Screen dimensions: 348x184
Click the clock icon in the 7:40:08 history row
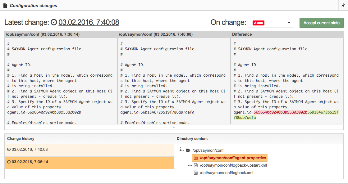coord(9,150)
